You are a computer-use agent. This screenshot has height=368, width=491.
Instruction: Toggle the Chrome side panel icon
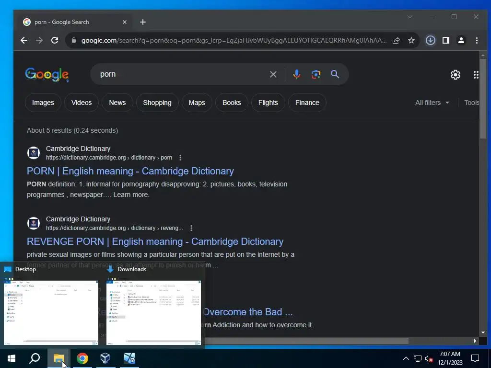[x=445, y=40]
